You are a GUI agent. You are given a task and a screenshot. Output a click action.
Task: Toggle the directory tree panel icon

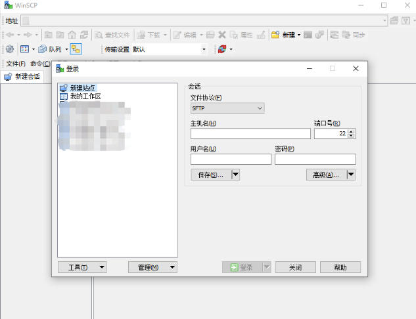coord(76,49)
